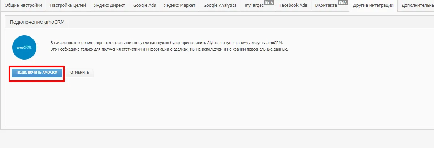Open the myTarget beta tab
434x148 pixels.
[x=258, y=6]
